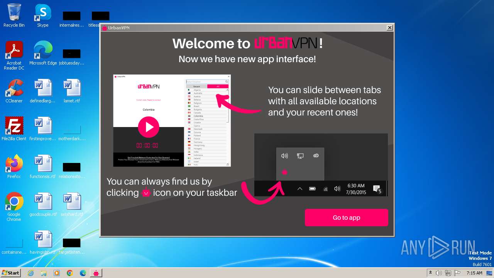Click UrbanVPN taskbar button
The width and height of the screenshot is (494, 278).
[x=96, y=273]
